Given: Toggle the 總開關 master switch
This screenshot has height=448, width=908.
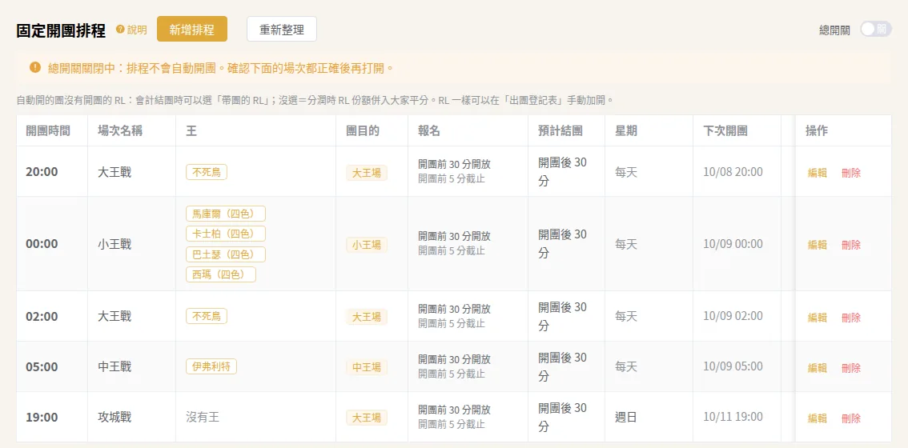Looking at the screenshot, I should (876, 30).
